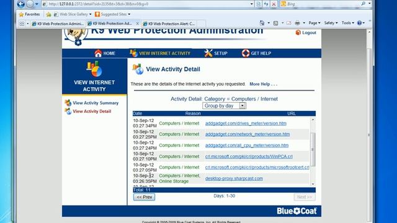
Task: Open crl.microsoft.com microsoftrootcert link
Action: click(257, 167)
